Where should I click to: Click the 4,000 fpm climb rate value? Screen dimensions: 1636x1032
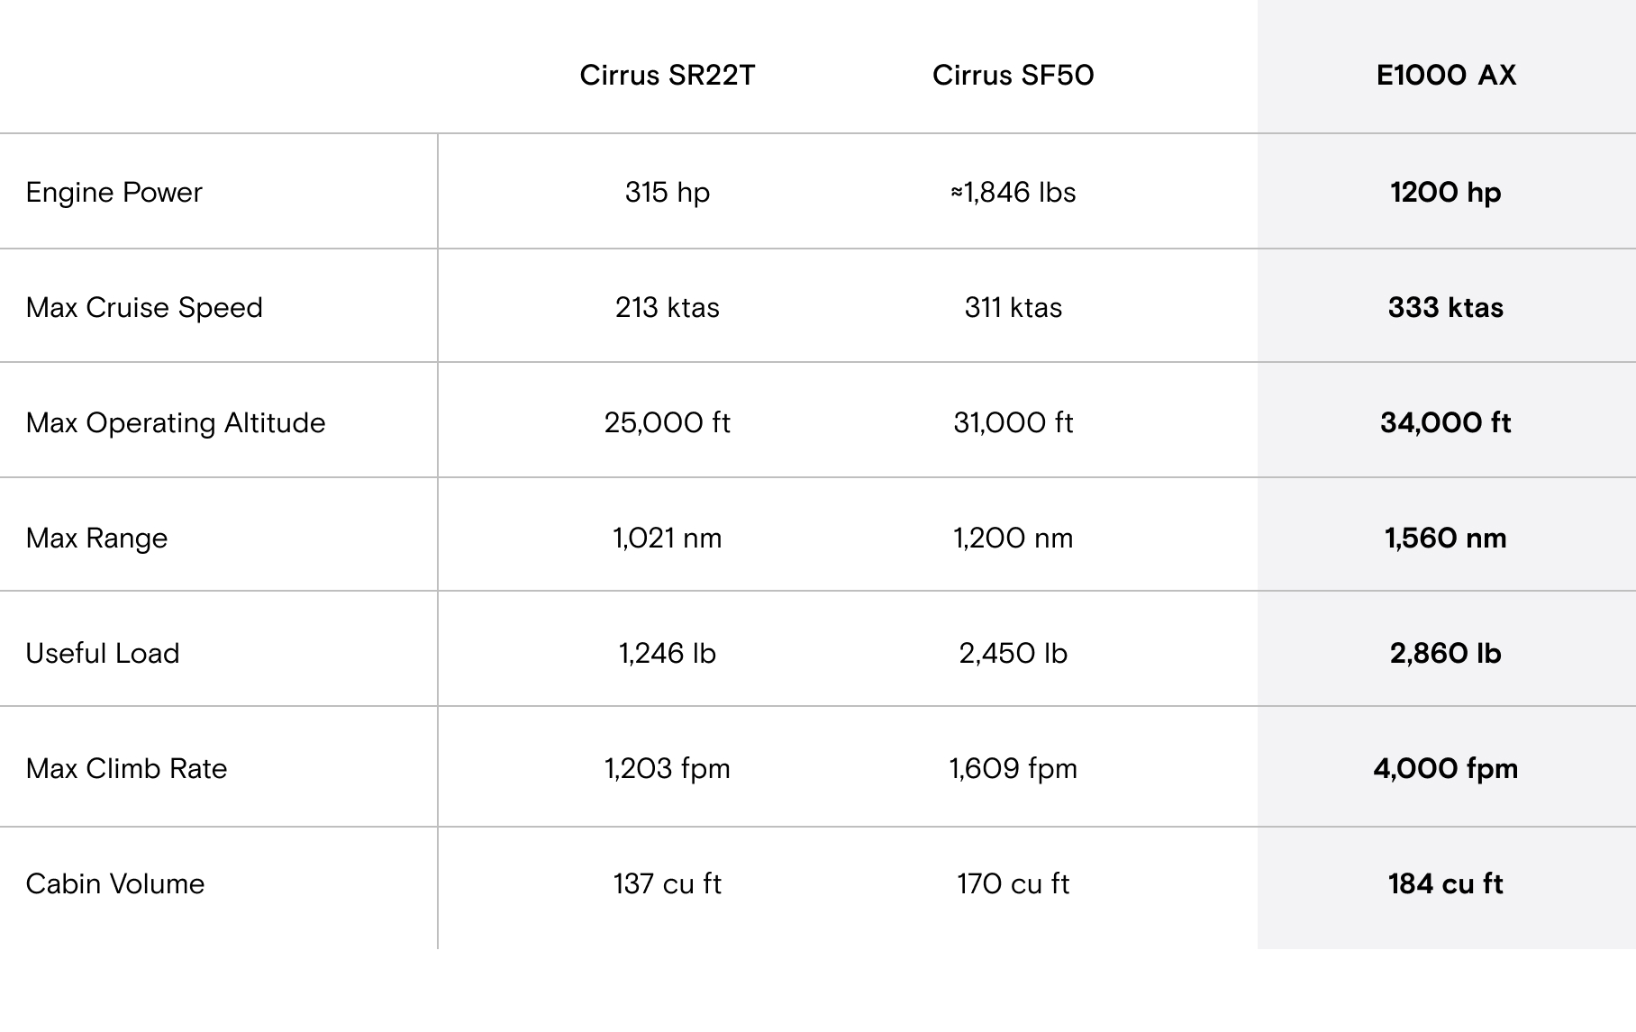pyautogui.click(x=1446, y=769)
